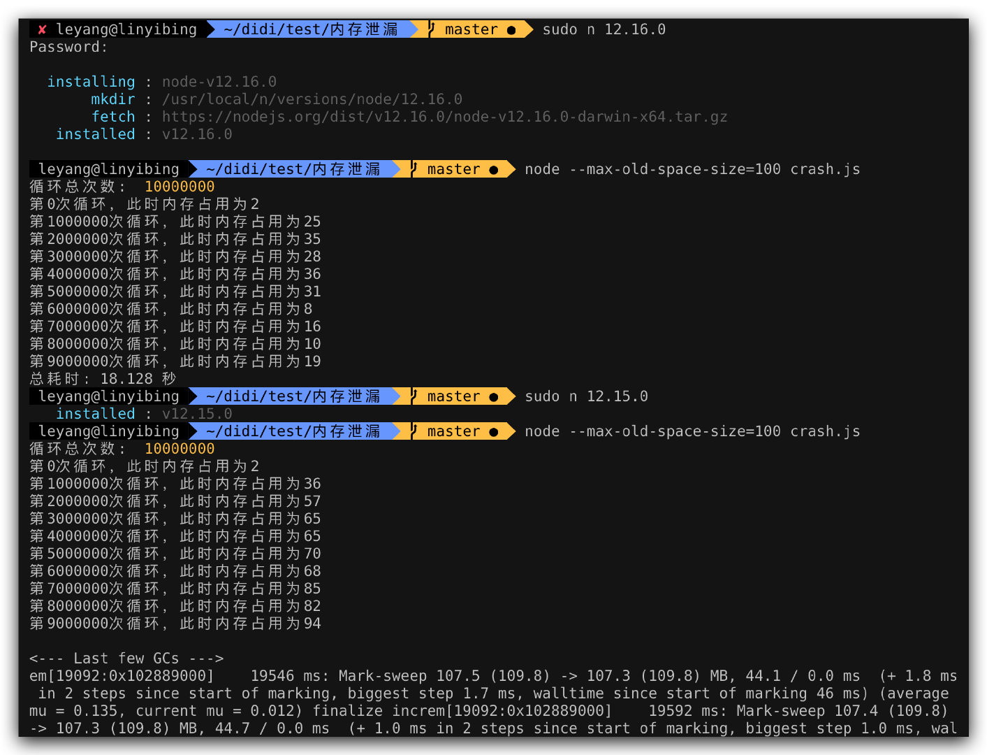The width and height of the screenshot is (987, 755).
Task: Click the second orange 10000000 loop count
Action: [180, 449]
